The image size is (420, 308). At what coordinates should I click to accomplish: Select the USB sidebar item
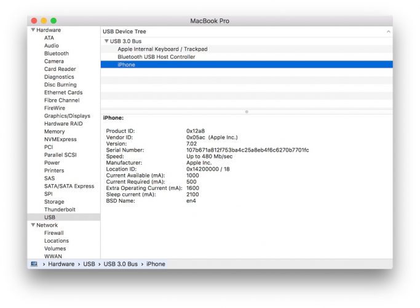click(64, 217)
